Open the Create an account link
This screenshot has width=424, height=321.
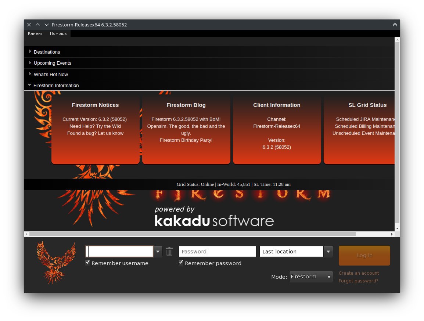[359, 273]
